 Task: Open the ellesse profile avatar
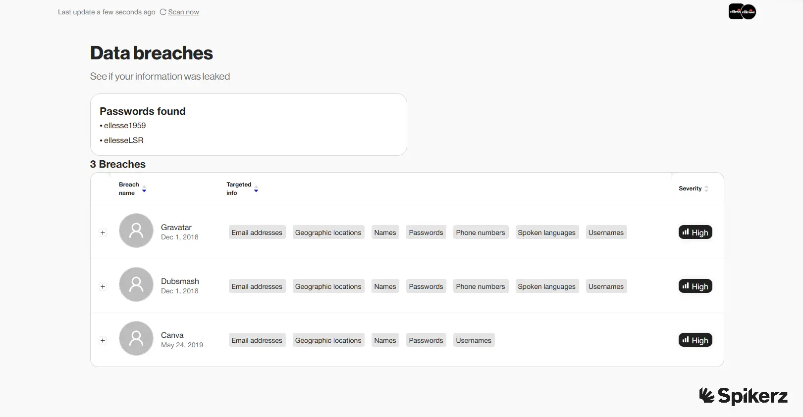742,11
